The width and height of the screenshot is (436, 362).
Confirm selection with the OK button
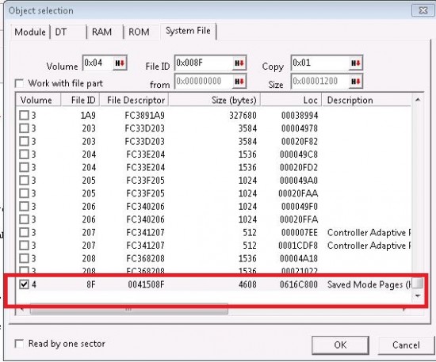pyautogui.click(x=340, y=345)
